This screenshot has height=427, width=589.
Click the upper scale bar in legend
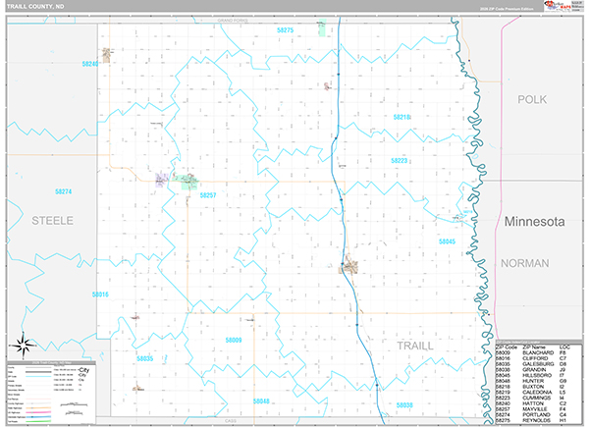point(74,404)
